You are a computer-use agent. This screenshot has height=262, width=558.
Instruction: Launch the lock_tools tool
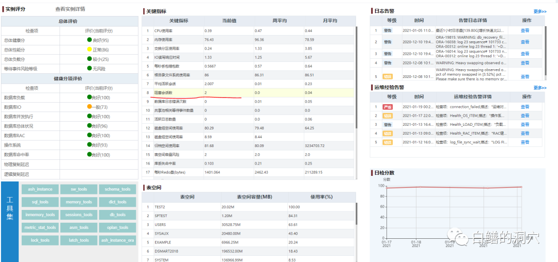(x=40, y=240)
